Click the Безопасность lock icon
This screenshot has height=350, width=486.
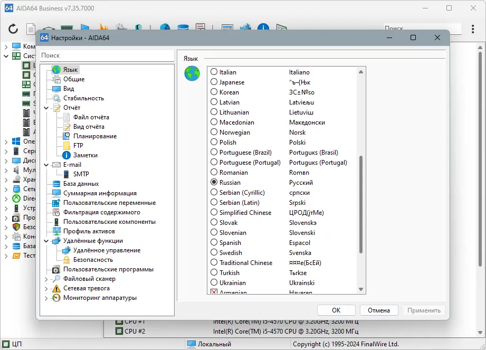[x=66, y=260]
